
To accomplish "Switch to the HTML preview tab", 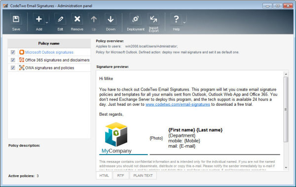I will click(104, 176).
